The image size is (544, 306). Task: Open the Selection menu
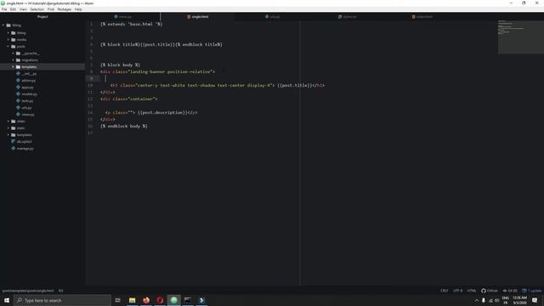click(x=37, y=9)
